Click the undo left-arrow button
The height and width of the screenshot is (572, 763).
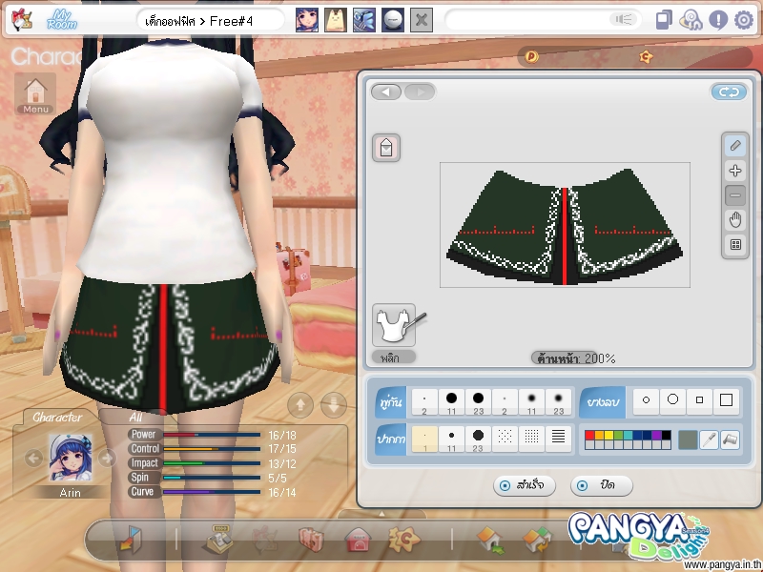click(x=386, y=92)
